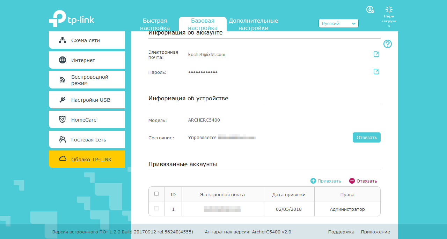This screenshot has width=447, height=239.
Task: Open Интернет settings section
Action: point(87,60)
